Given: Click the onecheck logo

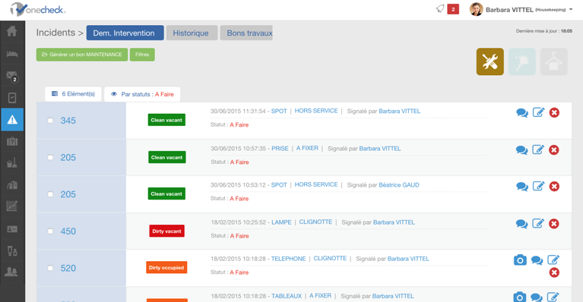Looking at the screenshot, I should click(x=38, y=9).
